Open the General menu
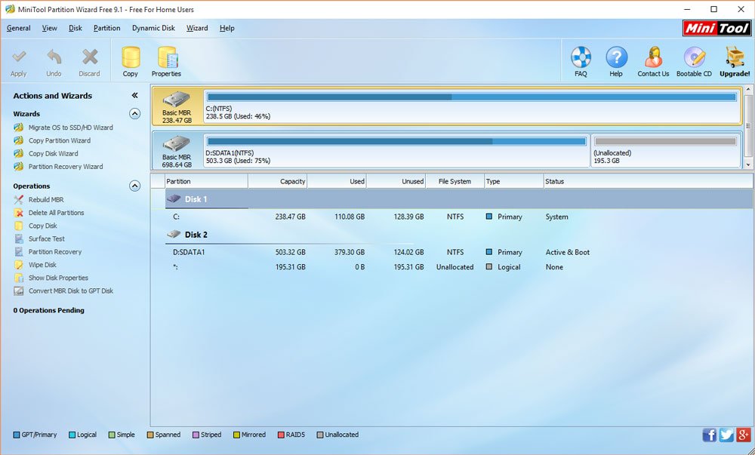This screenshot has width=755, height=455. [x=19, y=28]
